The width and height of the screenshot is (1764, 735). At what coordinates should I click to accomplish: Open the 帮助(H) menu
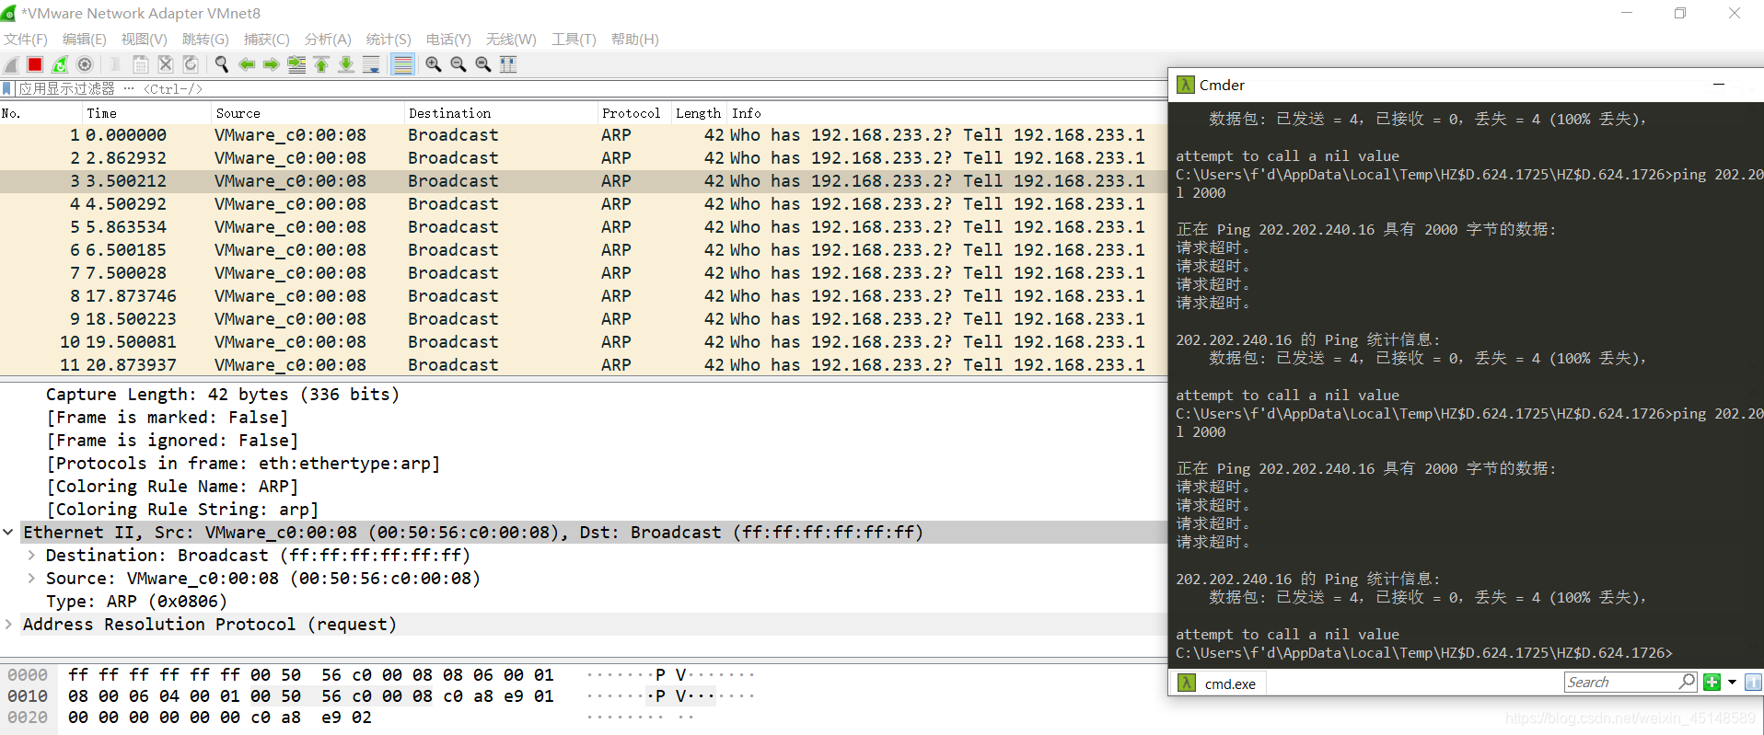[635, 40]
